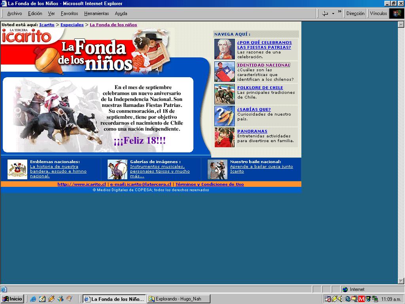This screenshot has width=405, height=304.
Task: Launch the paint palette quick launch icon
Action: pyautogui.click(x=70, y=299)
